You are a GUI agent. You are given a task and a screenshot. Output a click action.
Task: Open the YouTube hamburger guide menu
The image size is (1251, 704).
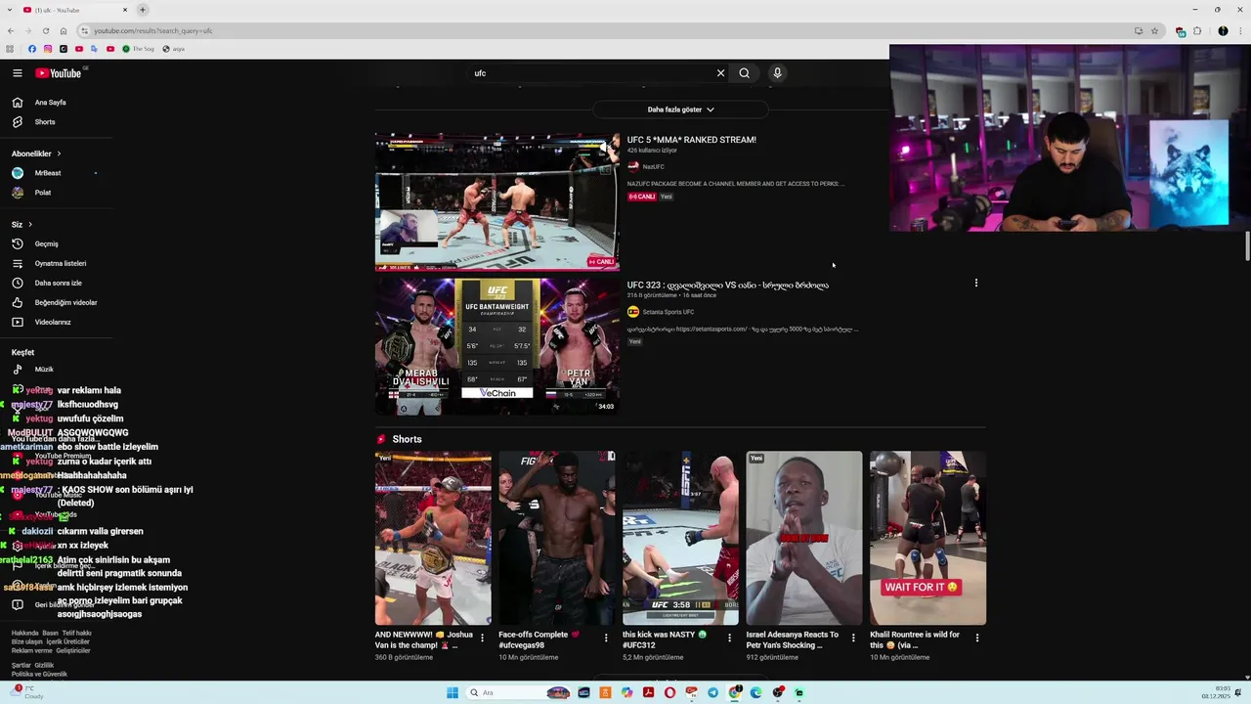(x=18, y=73)
